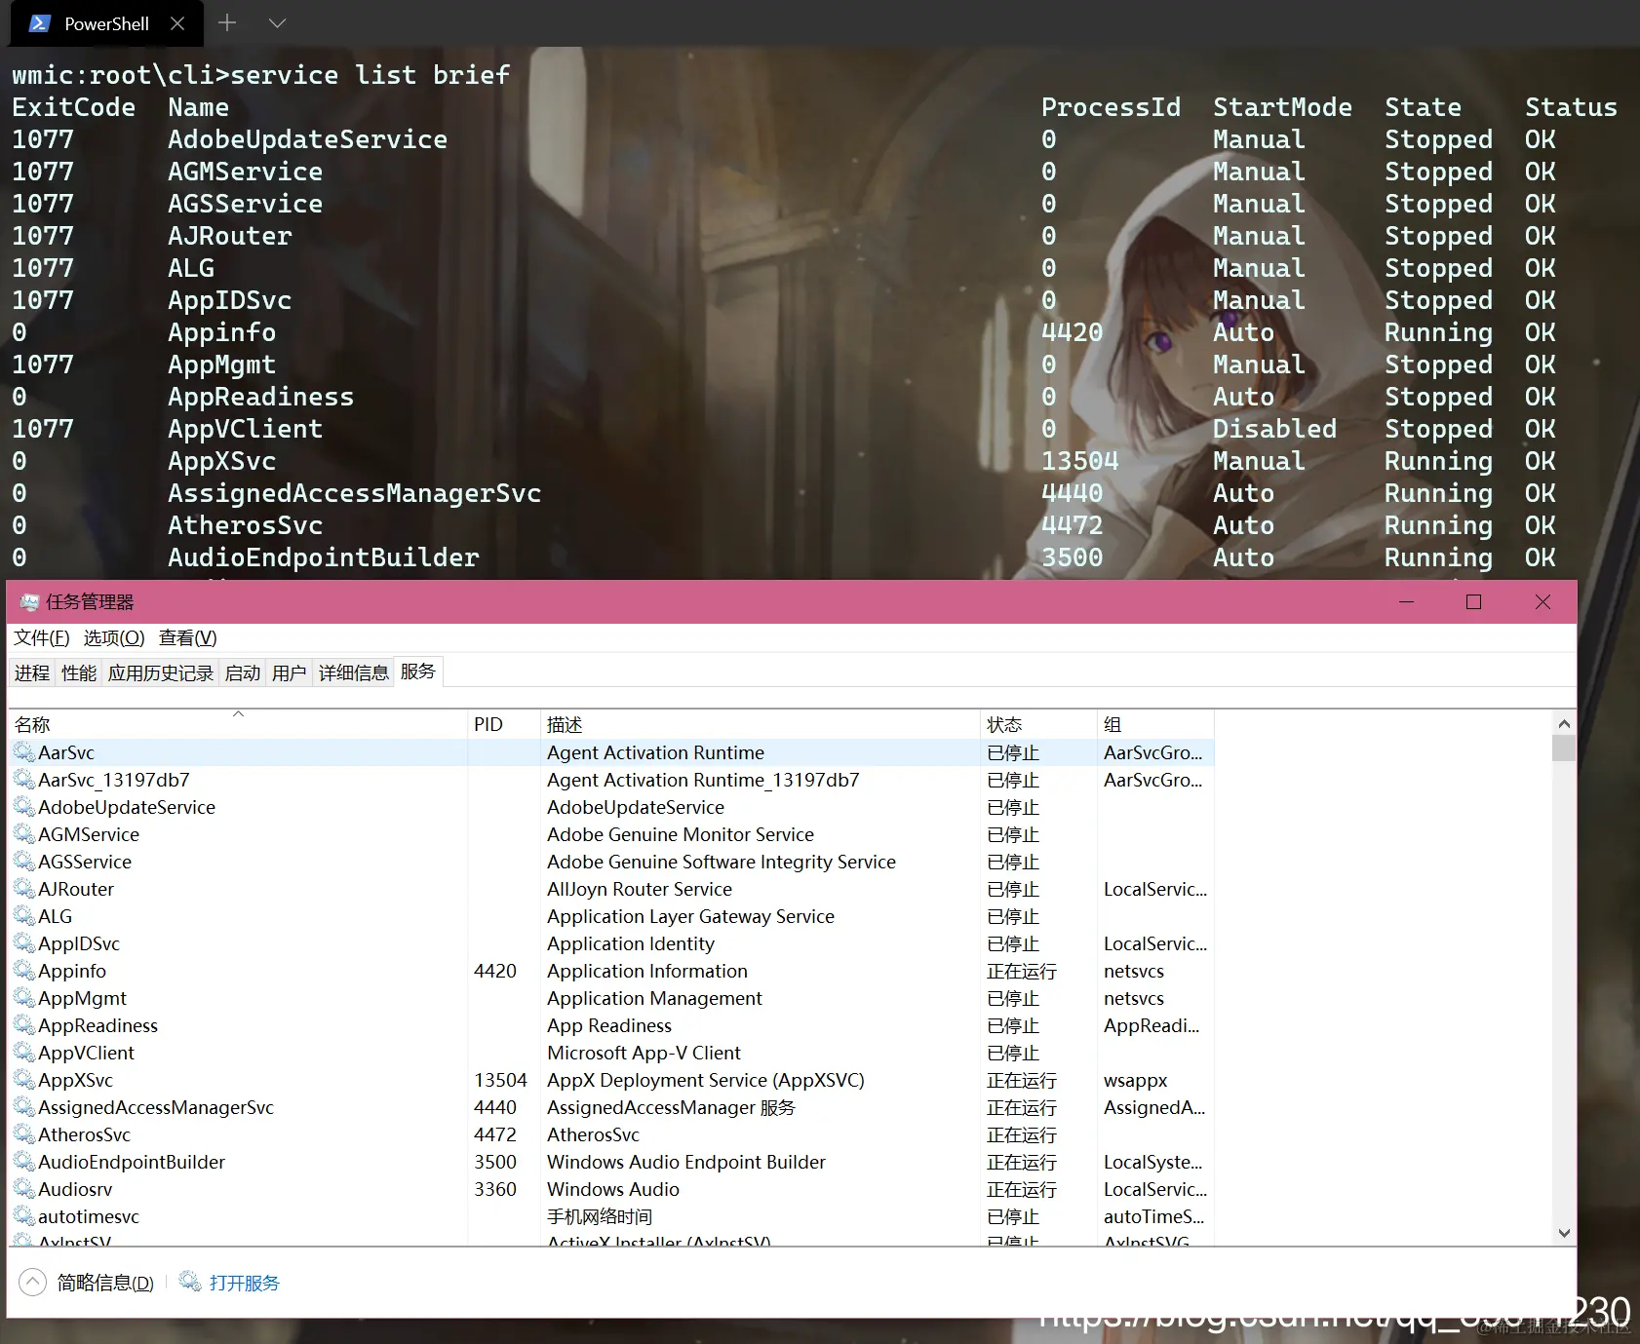
Task: Sort services by the PID column
Action: coord(503,724)
